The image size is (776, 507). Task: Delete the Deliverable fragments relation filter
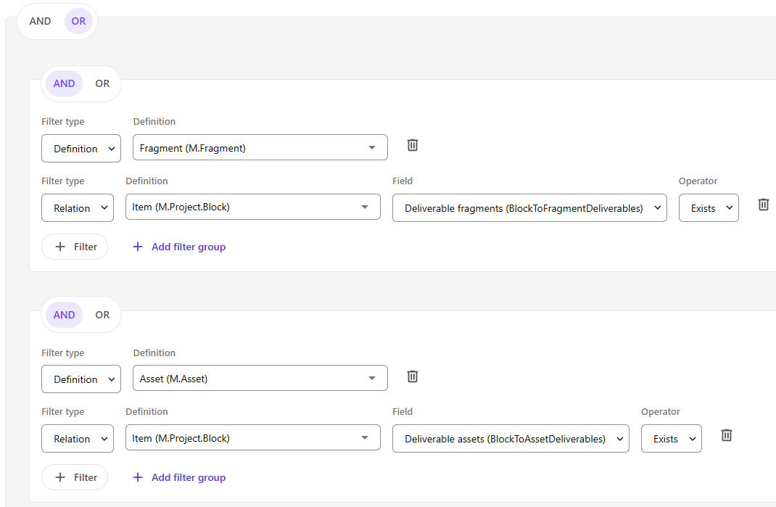pyautogui.click(x=763, y=205)
